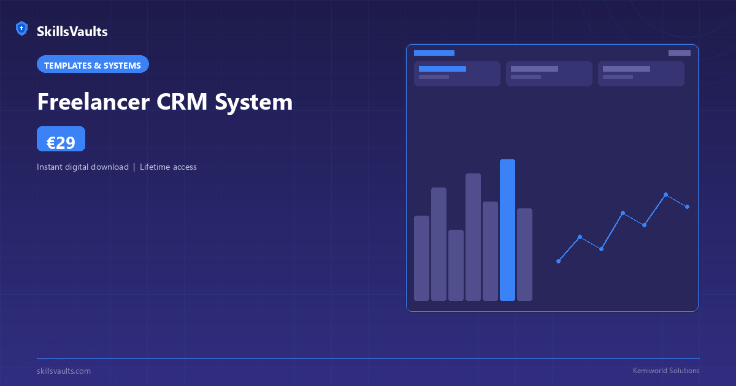Open the skillsvaults.com footer link
This screenshot has height=386, width=736.
64,371
